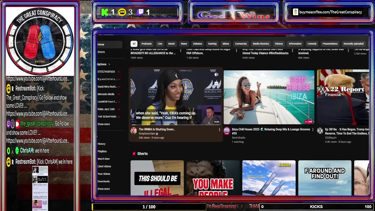Select the History filter chip
This screenshot has width=375, height=211.
point(279,44)
